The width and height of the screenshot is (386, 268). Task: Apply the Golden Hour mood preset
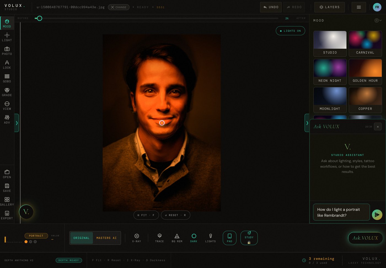click(x=365, y=72)
